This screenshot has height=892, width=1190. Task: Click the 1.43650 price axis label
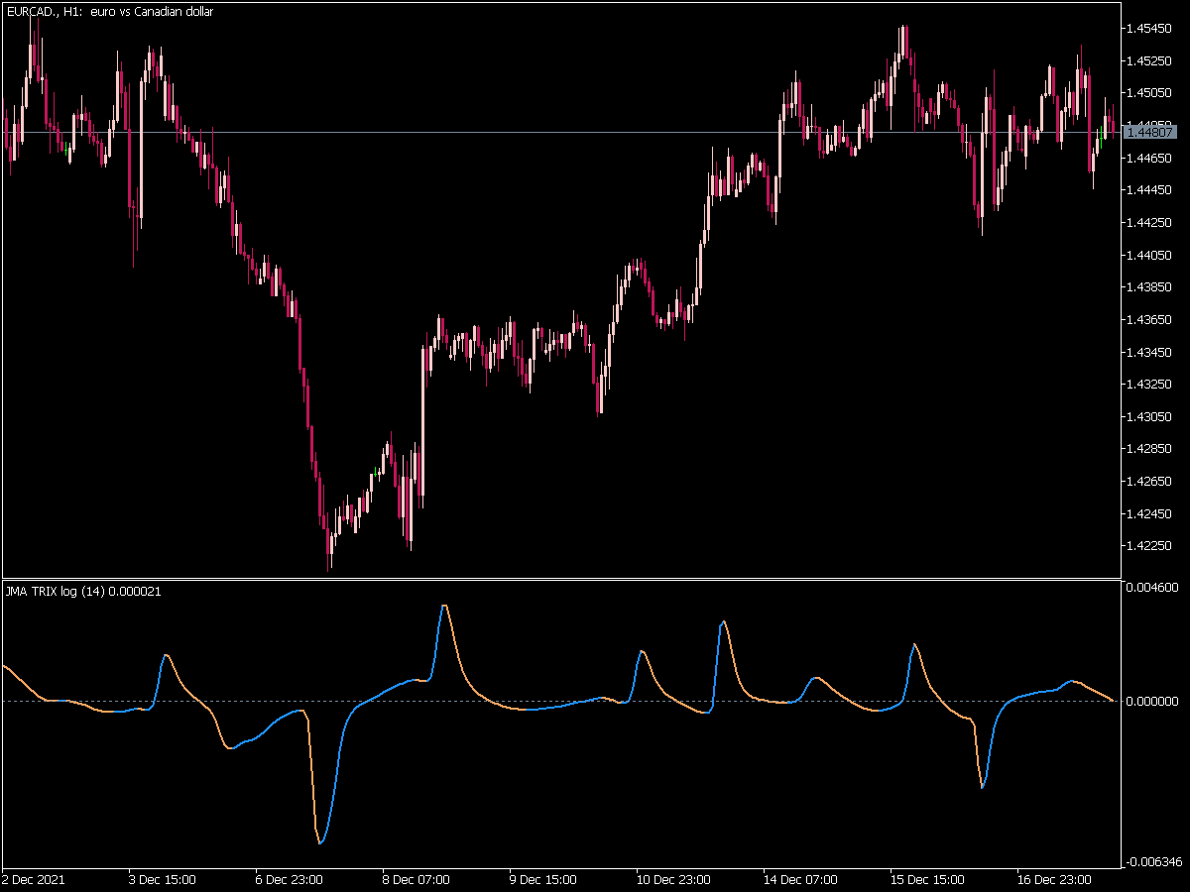(1150, 319)
